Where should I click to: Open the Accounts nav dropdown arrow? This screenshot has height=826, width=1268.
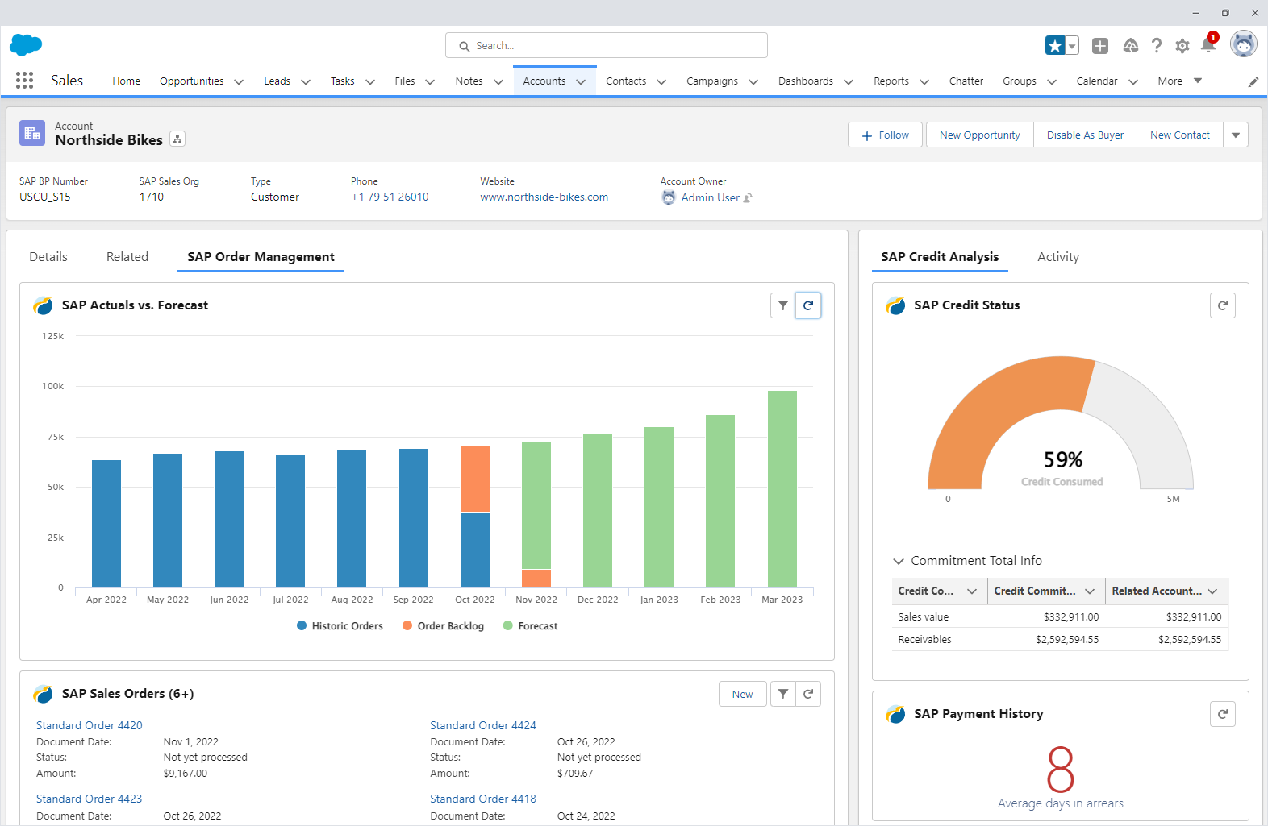[581, 81]
